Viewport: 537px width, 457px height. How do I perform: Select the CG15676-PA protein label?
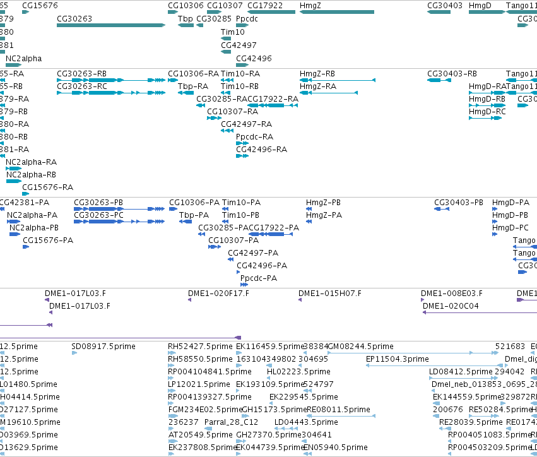(x=48, y=241)
